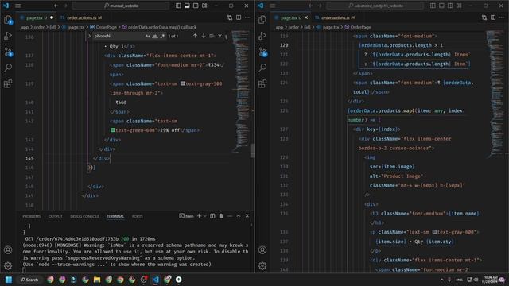This screenshot has width=509, height=286.
Task: Toggle Use Regular Expression in find widget
Action: coord(162,36)
